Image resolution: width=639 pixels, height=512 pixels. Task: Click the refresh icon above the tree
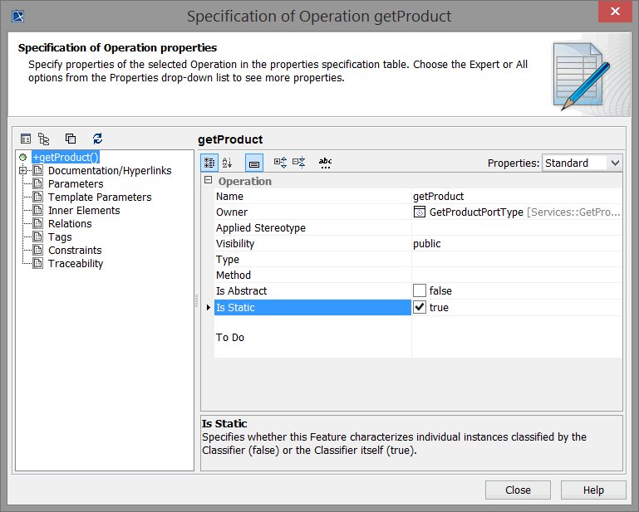(97, 139)
